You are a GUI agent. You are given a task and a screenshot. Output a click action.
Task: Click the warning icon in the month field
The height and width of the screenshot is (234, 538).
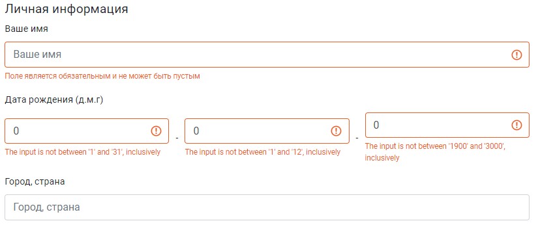pos(336,131)
